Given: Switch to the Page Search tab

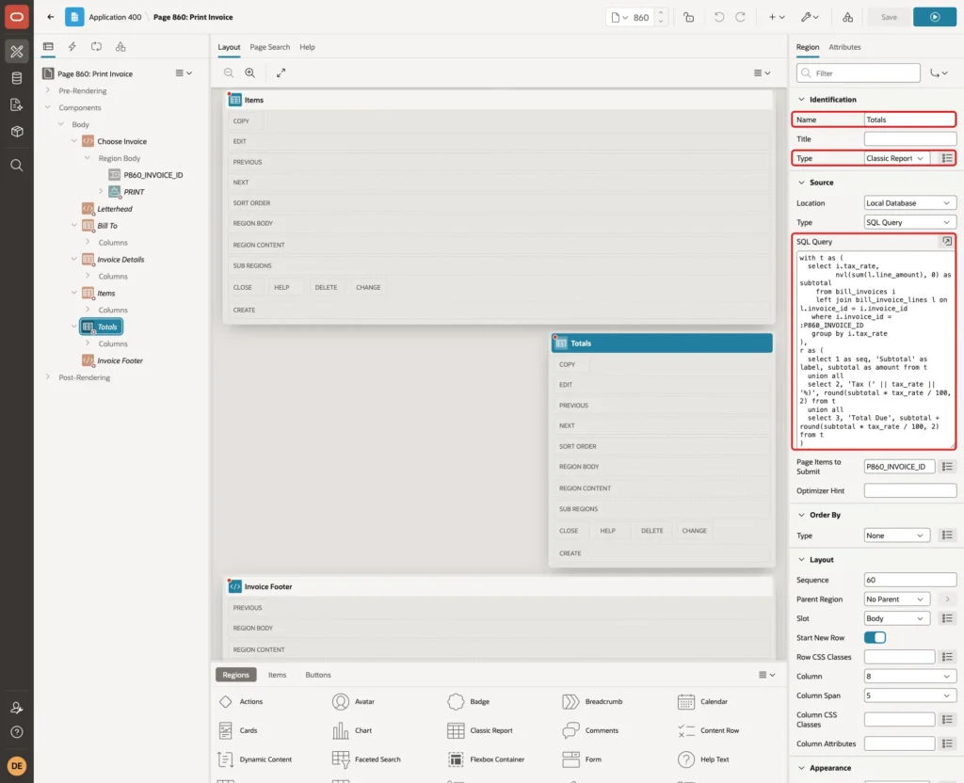Looking at the screenshot, I should (269, 47).
